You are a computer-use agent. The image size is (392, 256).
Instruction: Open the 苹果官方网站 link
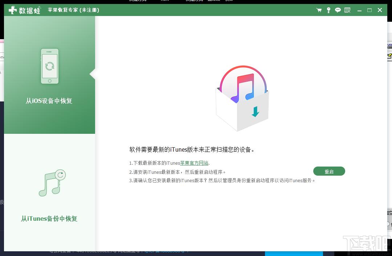click(194, 163)
